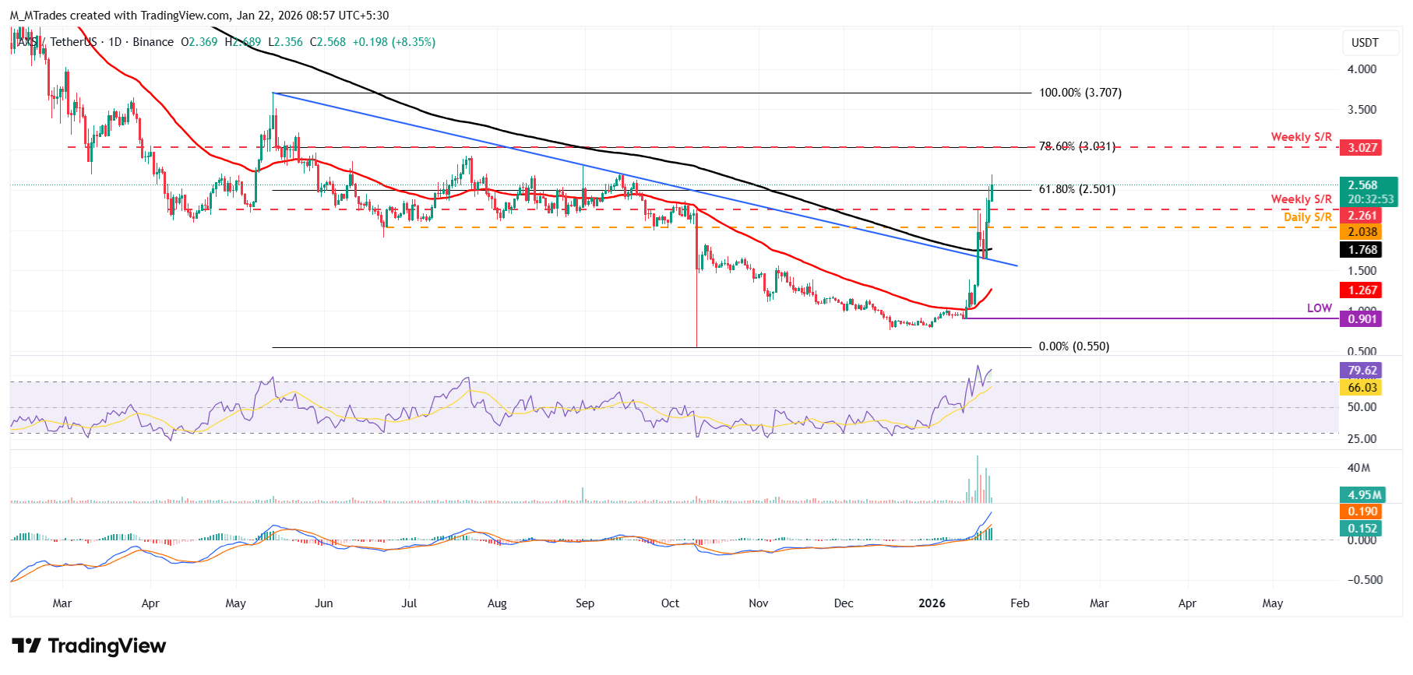Screen dimensions: 1413x675
Task: Click the 61.80% (2.501) Fibonacci level label
Action: pos(1076,189)
